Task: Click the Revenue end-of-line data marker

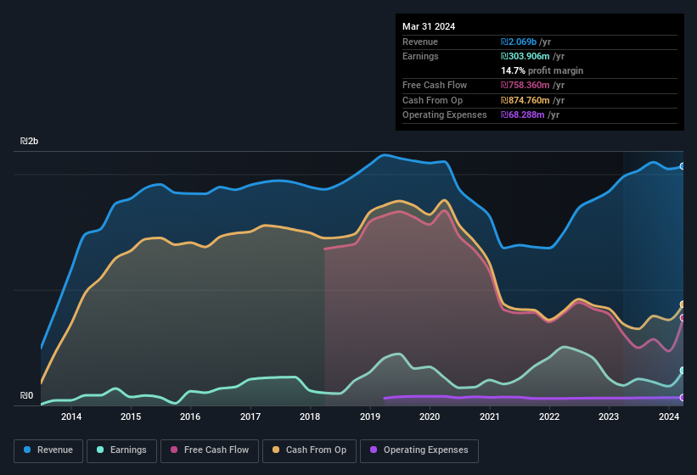Action: pyautogui.click(x=683, y=166)
